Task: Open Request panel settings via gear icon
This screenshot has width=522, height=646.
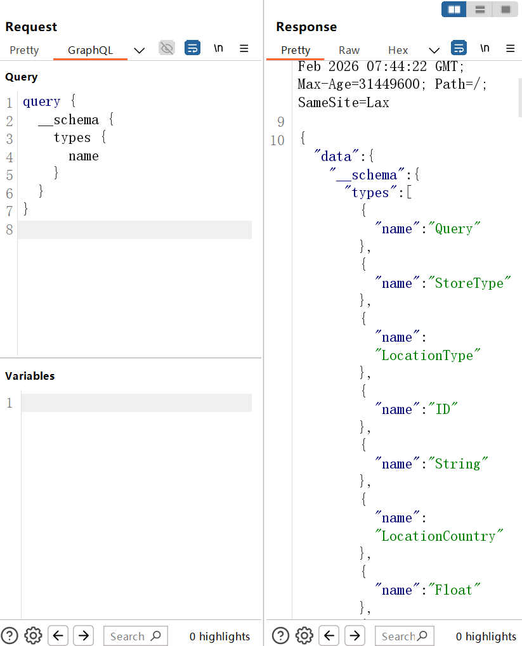Action: [33, 635]
